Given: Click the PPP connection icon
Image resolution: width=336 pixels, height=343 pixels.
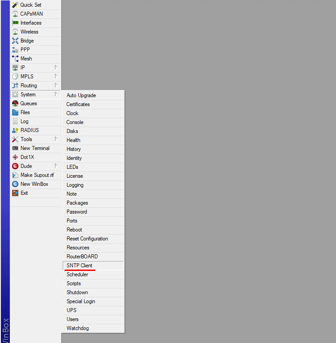Looking at the screenshot, I should [x=15, y=50].
